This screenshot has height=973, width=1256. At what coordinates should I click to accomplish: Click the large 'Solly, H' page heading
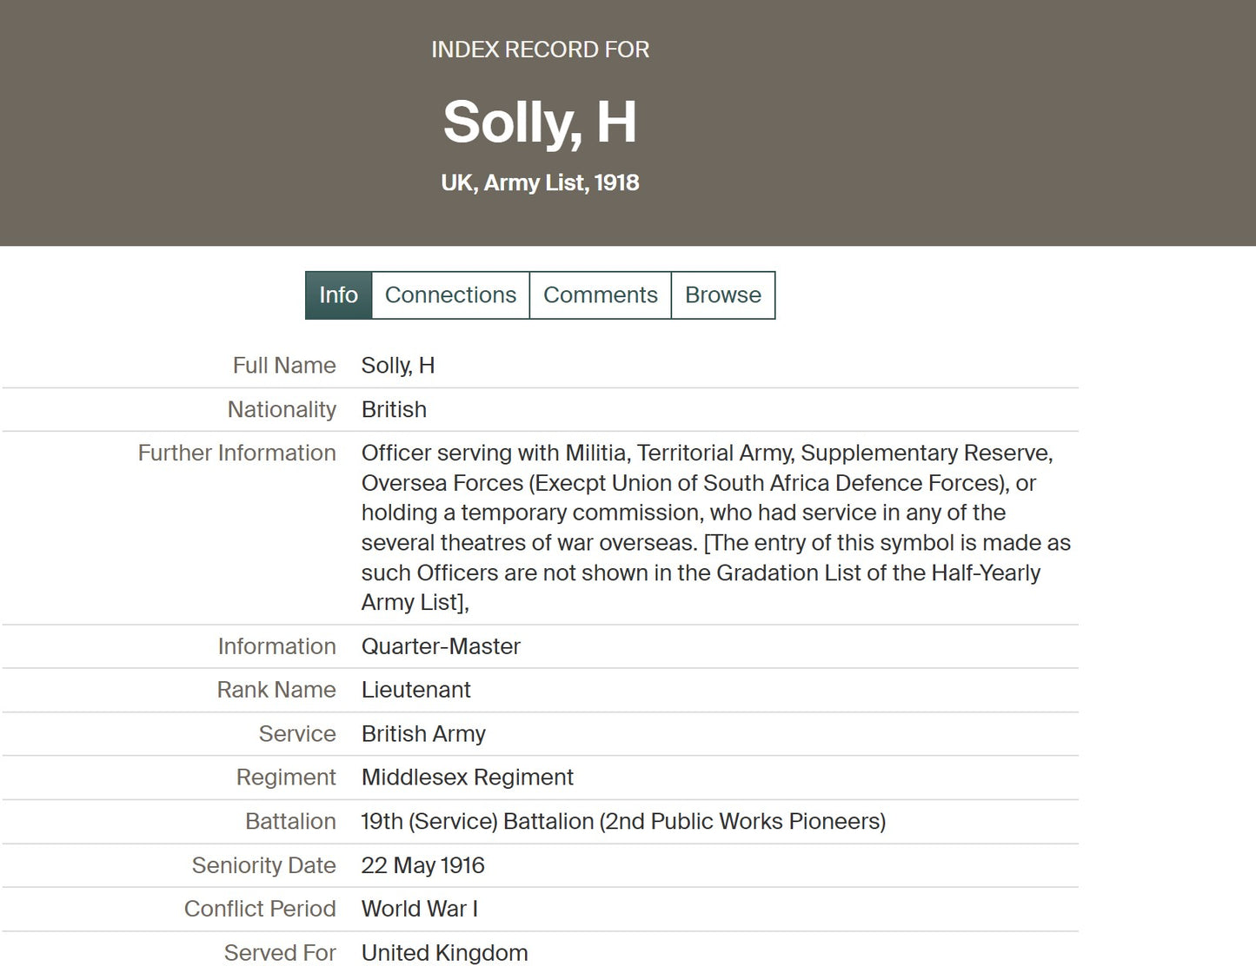click(540, 122)
